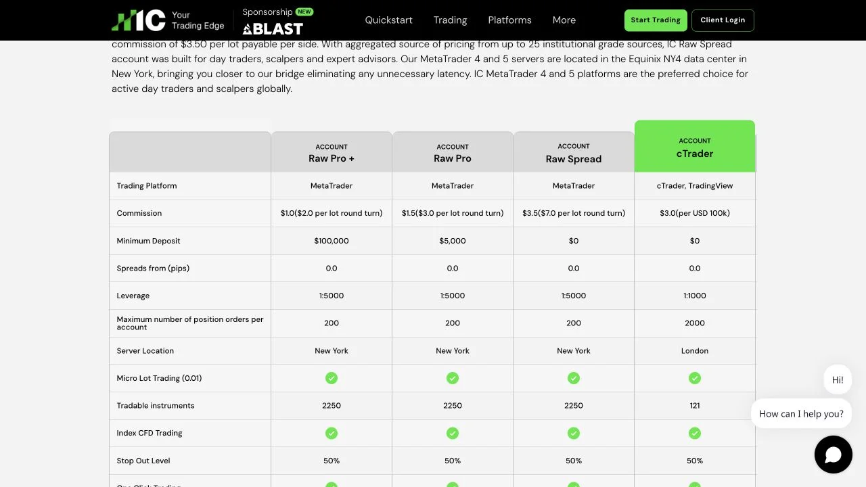Screen dimensions: 866x487
Task: Expand the Platforms menu
Action: 509,20
